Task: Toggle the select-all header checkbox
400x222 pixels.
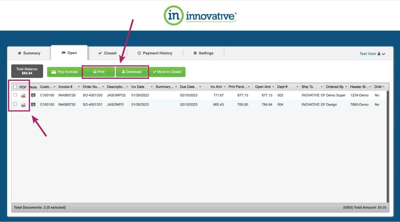Action: point(15,87)
